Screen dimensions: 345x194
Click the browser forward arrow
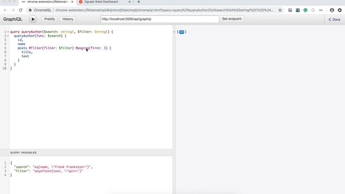pyautogui.click(x=13, y=10)
